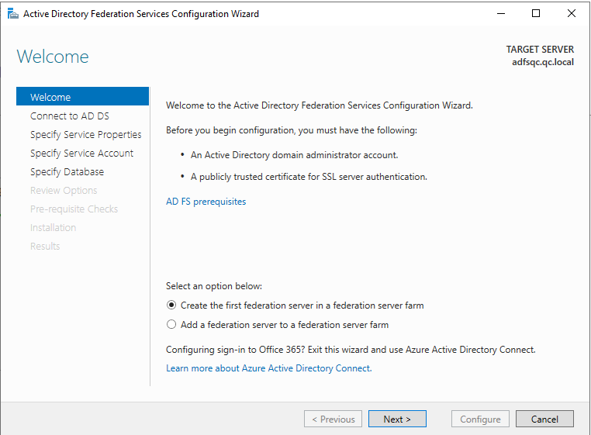Screen dimensions: 591x435
Task: Click the Previous button
Action: coord(334,419)
